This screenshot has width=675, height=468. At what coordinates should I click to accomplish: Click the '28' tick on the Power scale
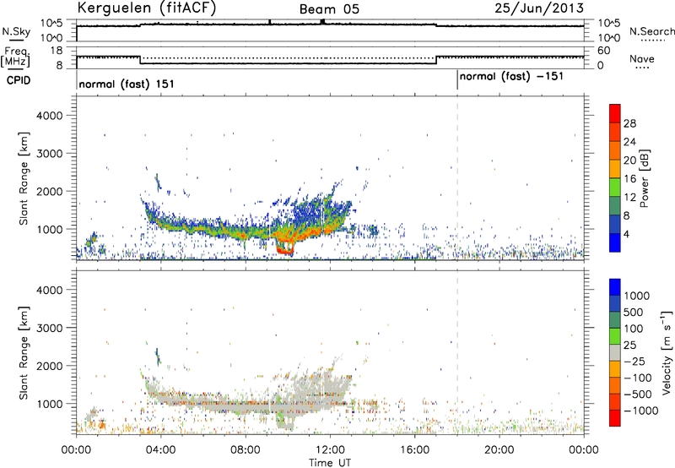[x=629, y=123]
